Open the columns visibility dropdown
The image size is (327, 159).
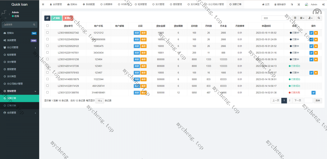[302, 18]
